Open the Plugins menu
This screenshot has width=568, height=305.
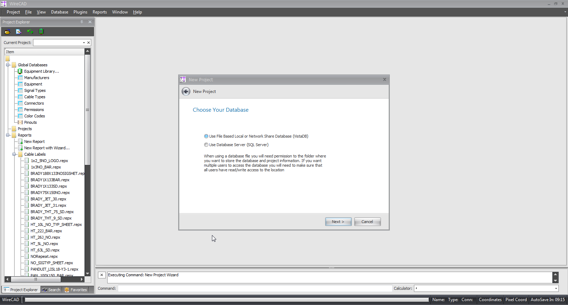tap(80, 12)
